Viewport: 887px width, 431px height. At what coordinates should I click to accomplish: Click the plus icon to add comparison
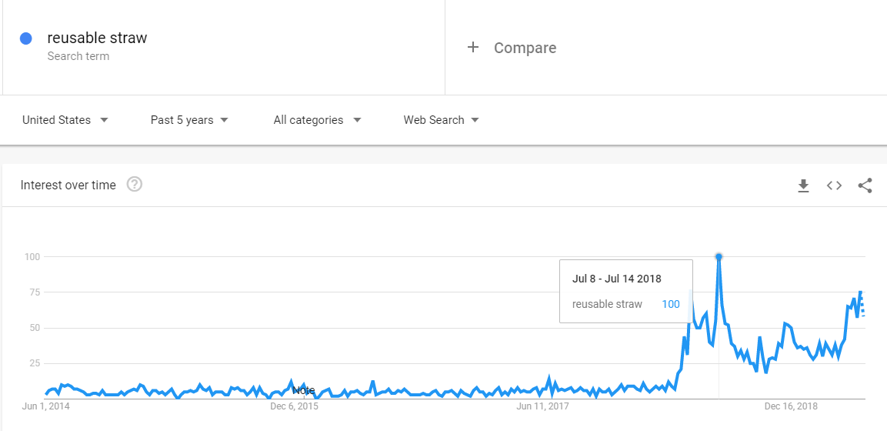tap(473, 48)
